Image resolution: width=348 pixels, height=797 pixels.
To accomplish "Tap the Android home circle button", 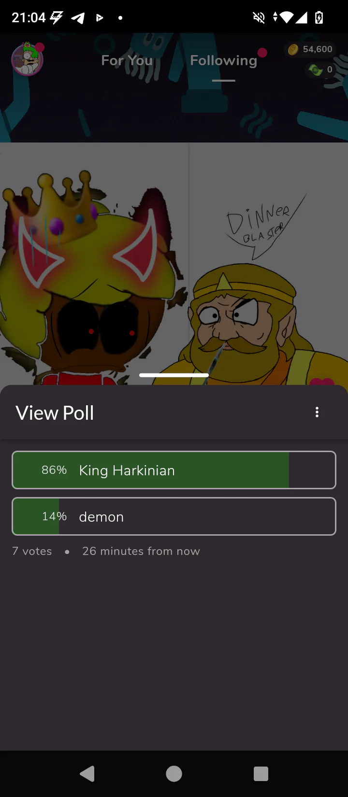I will coord(174,774).
